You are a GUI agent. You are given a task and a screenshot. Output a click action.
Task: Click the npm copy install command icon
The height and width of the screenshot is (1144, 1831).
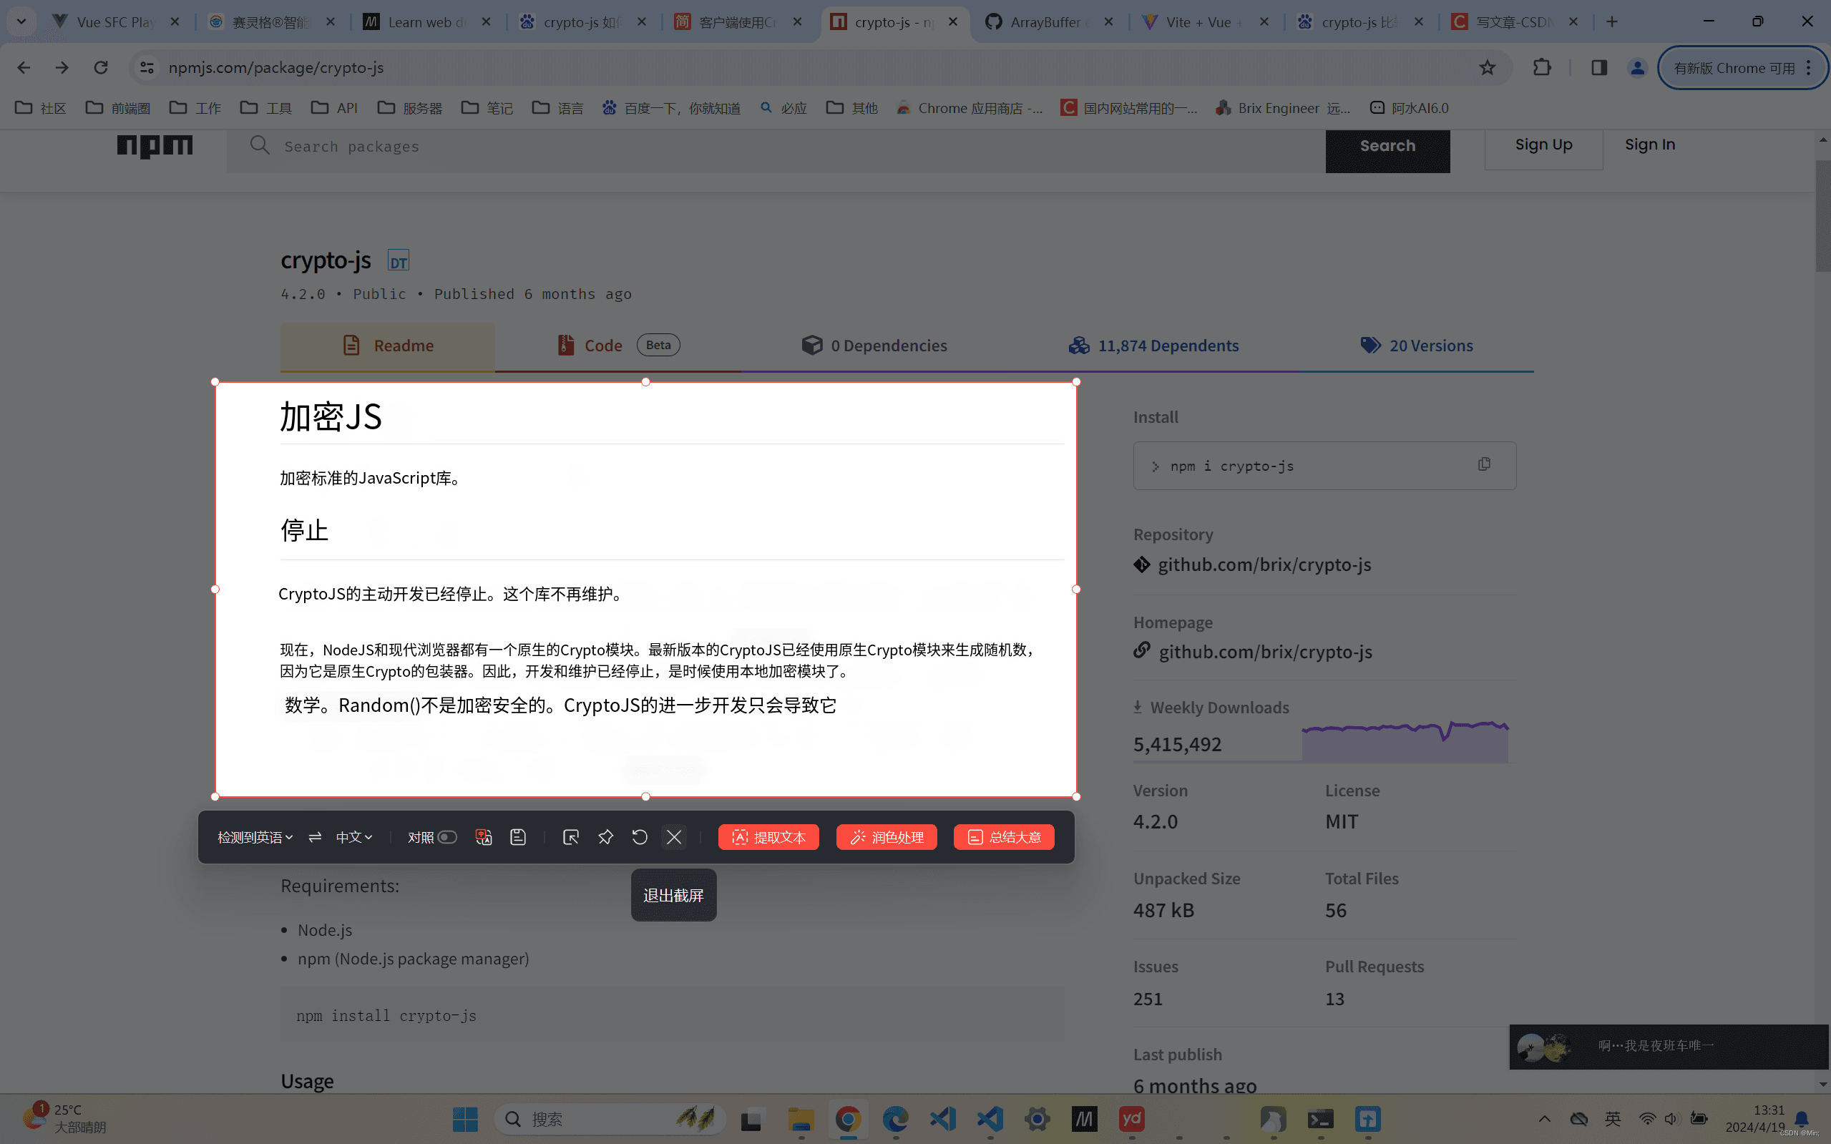[x=1483, y=464]
